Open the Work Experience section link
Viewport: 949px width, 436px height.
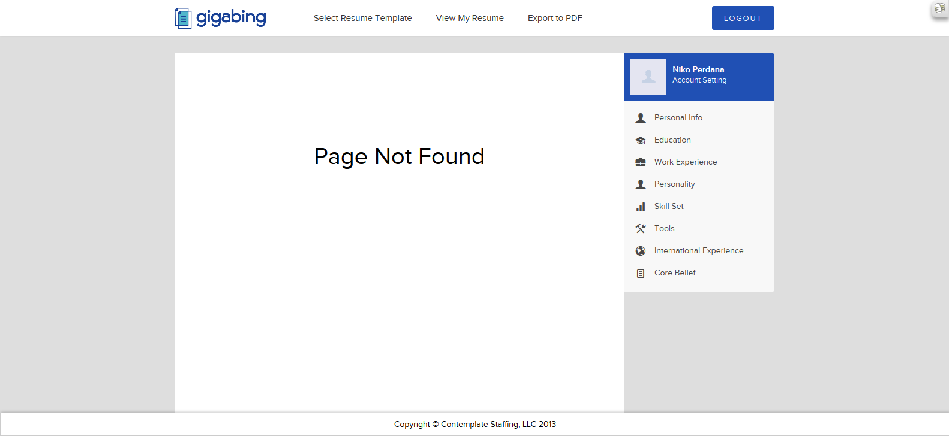tap(686, 162)
